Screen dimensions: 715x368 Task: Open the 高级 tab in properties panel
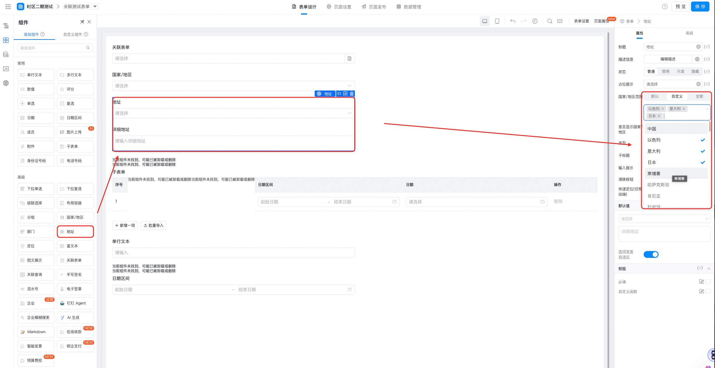click(x=689, y=33)
